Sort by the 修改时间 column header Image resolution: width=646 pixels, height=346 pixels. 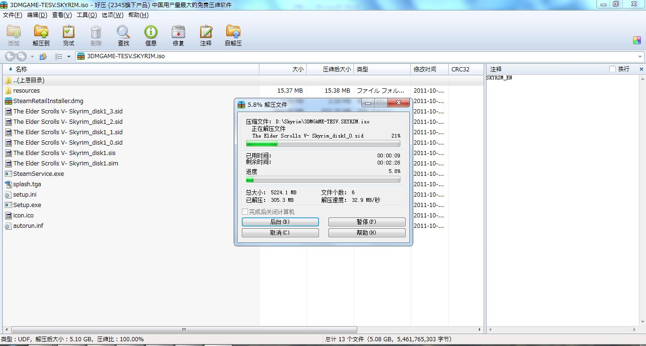coord(429,69)
